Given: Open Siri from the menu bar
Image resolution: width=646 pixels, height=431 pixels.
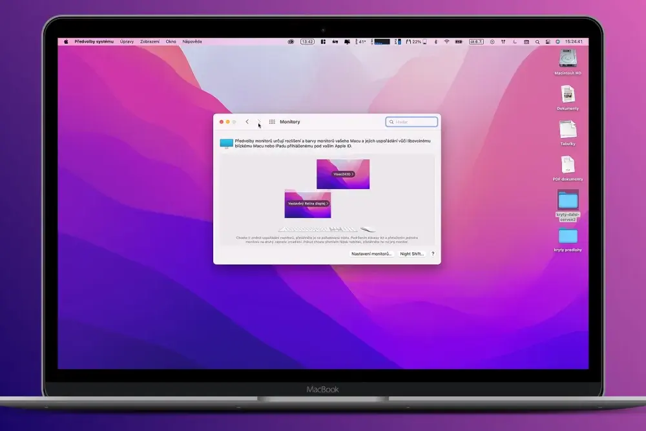Looking at the screenshot, I should [558, 41].
